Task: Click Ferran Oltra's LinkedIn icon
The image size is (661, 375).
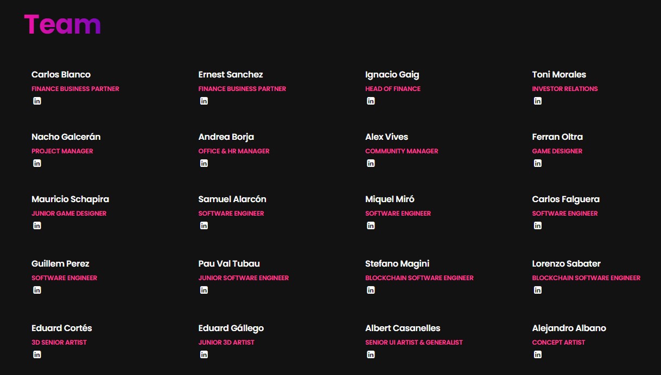Action: (x=538, y=163)
